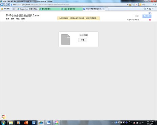The height and width of the screenshot is (125, 157).
Task: Switch to the BloggerAds browser tab
Action: click(x=28, y=9)
